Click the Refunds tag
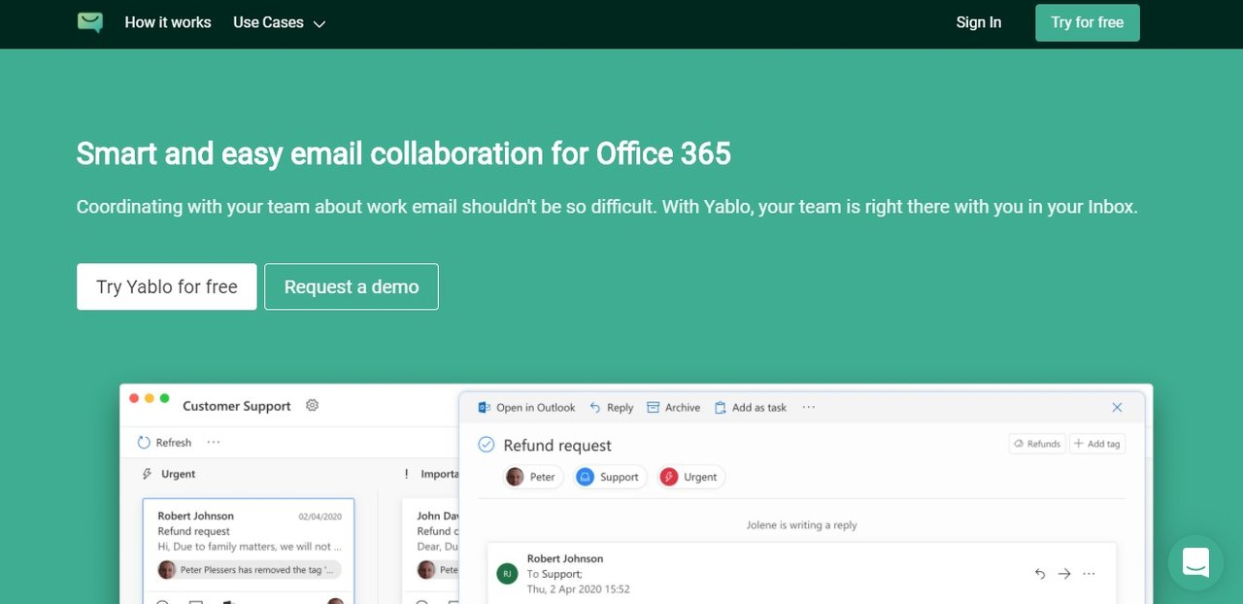Image resolution: width=1243 pixels, height=604 pixels. pyautogui.click(x=1037, y=444)
